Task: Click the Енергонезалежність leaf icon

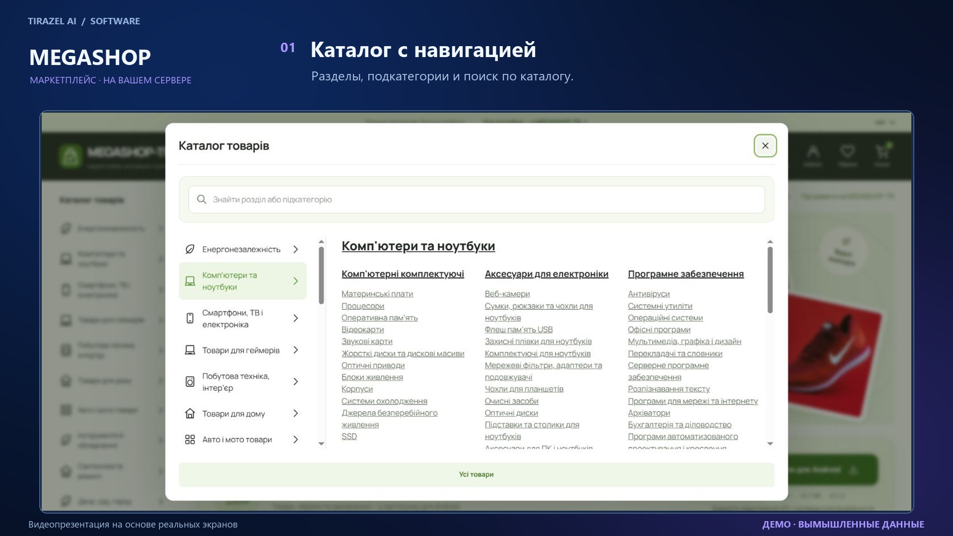Action: pos(190,249)
